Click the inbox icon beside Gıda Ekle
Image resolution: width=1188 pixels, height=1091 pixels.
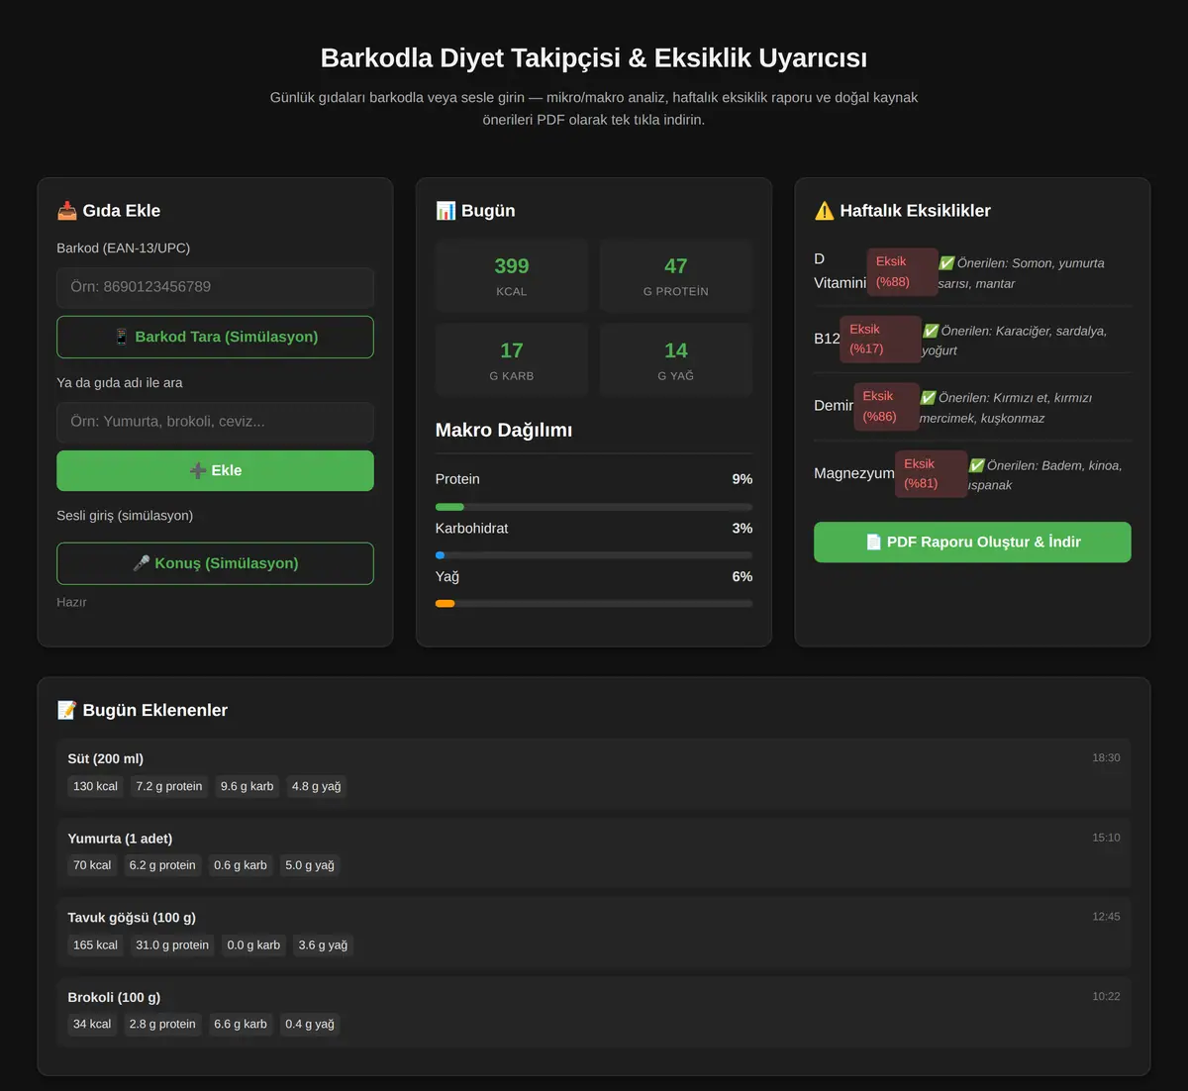click(67, 210)
